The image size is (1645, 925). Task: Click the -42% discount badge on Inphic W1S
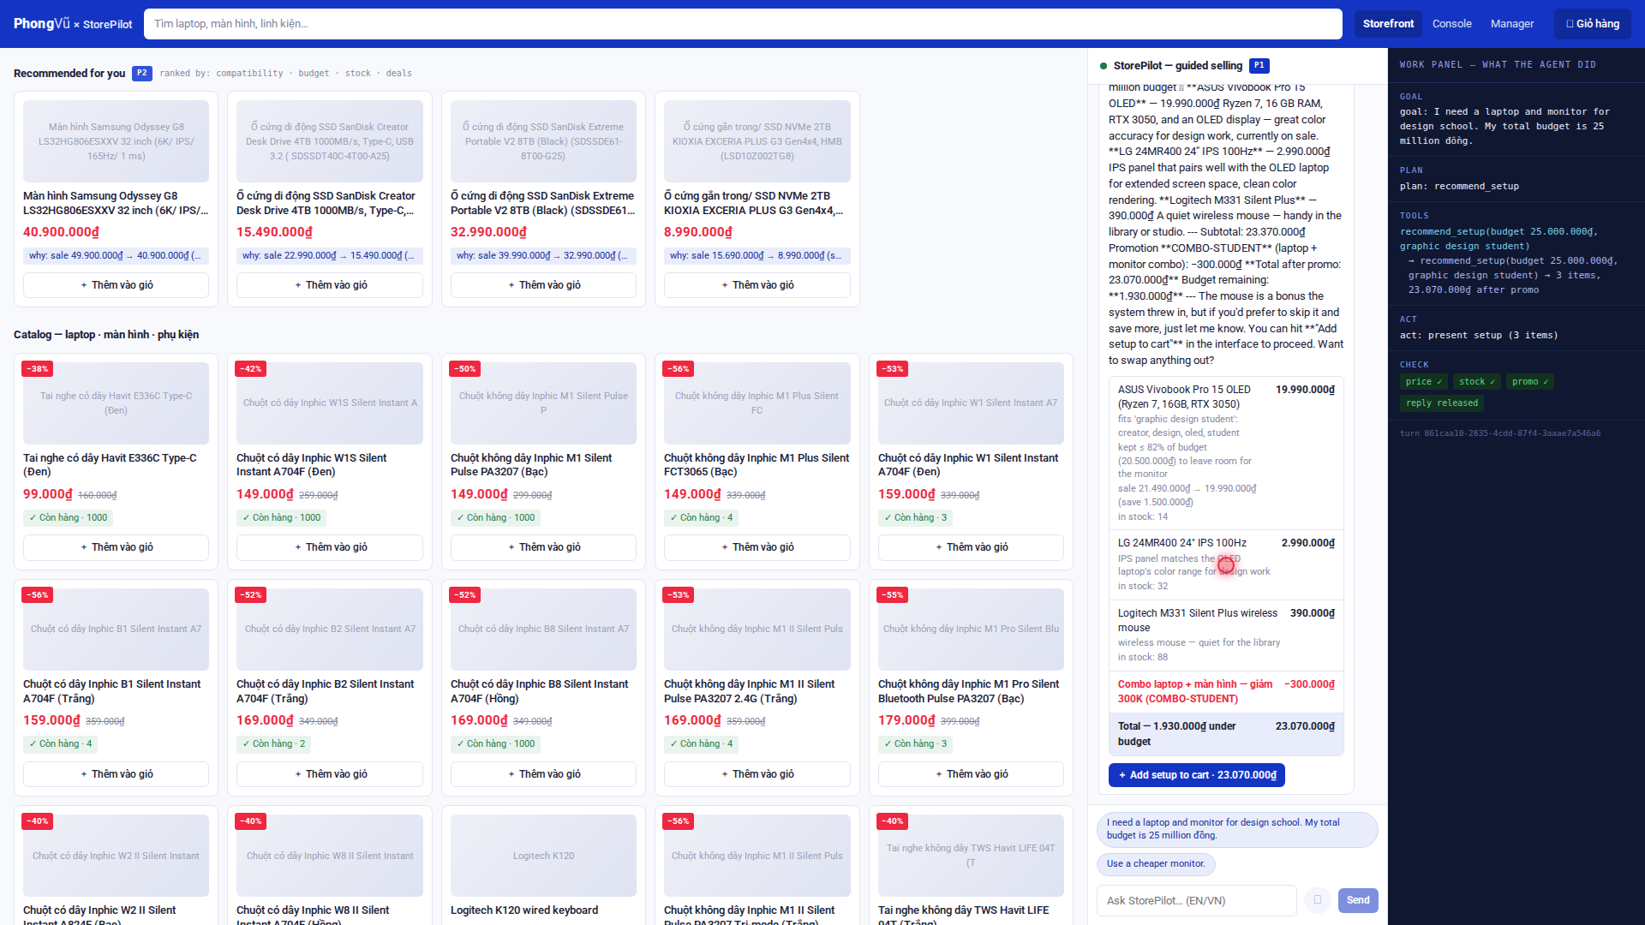coord(251,369)
